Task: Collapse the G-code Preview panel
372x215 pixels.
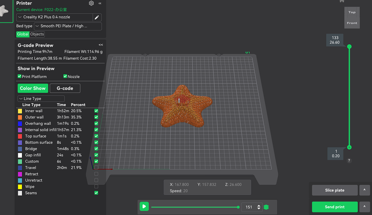Action: tap(101, 45)
